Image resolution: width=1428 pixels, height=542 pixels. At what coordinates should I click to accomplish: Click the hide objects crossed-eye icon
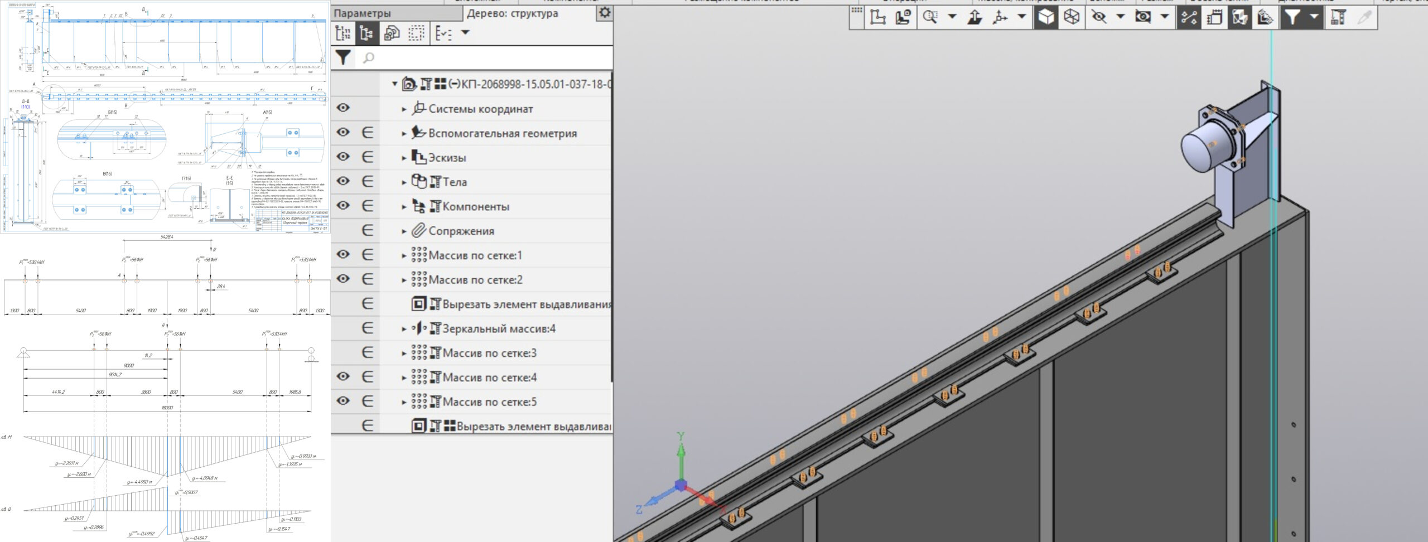pyautogui.click(x=1099, y=17)
